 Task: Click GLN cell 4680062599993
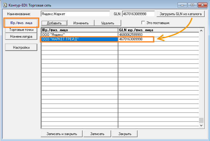[x=159, y=35]
